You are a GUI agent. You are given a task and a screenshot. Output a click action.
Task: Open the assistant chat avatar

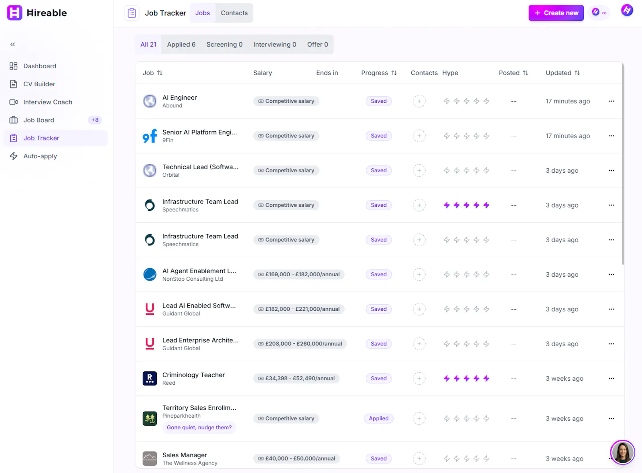click(622, 452)
